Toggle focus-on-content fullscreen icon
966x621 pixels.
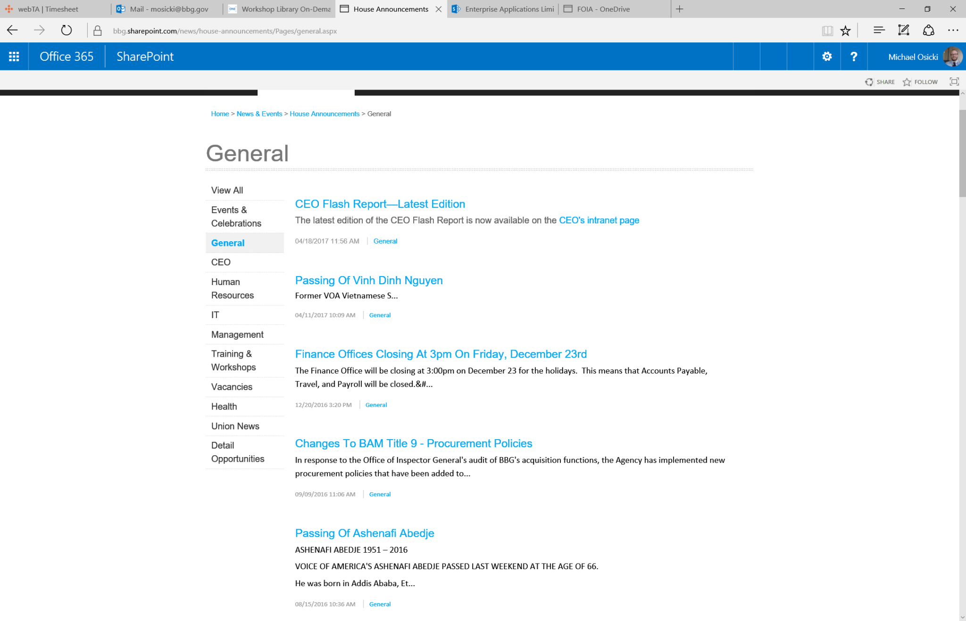(954, 82)
